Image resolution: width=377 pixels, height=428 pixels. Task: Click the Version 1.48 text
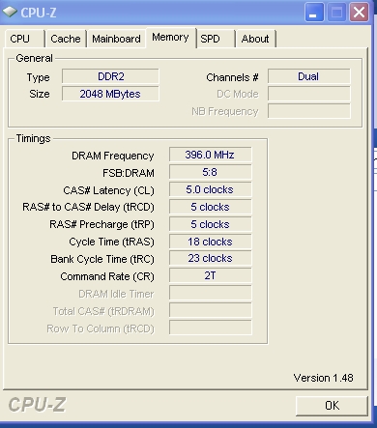click(323, 378)
